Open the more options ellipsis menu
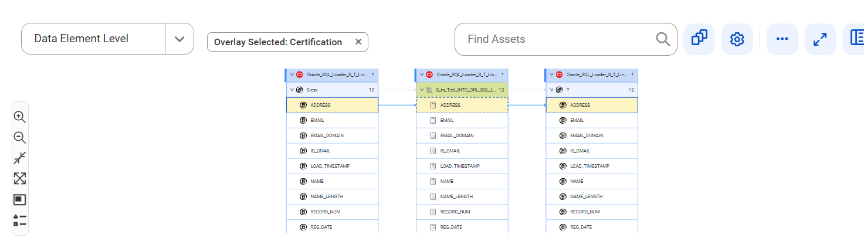864x238 pixels. [782, 39]
